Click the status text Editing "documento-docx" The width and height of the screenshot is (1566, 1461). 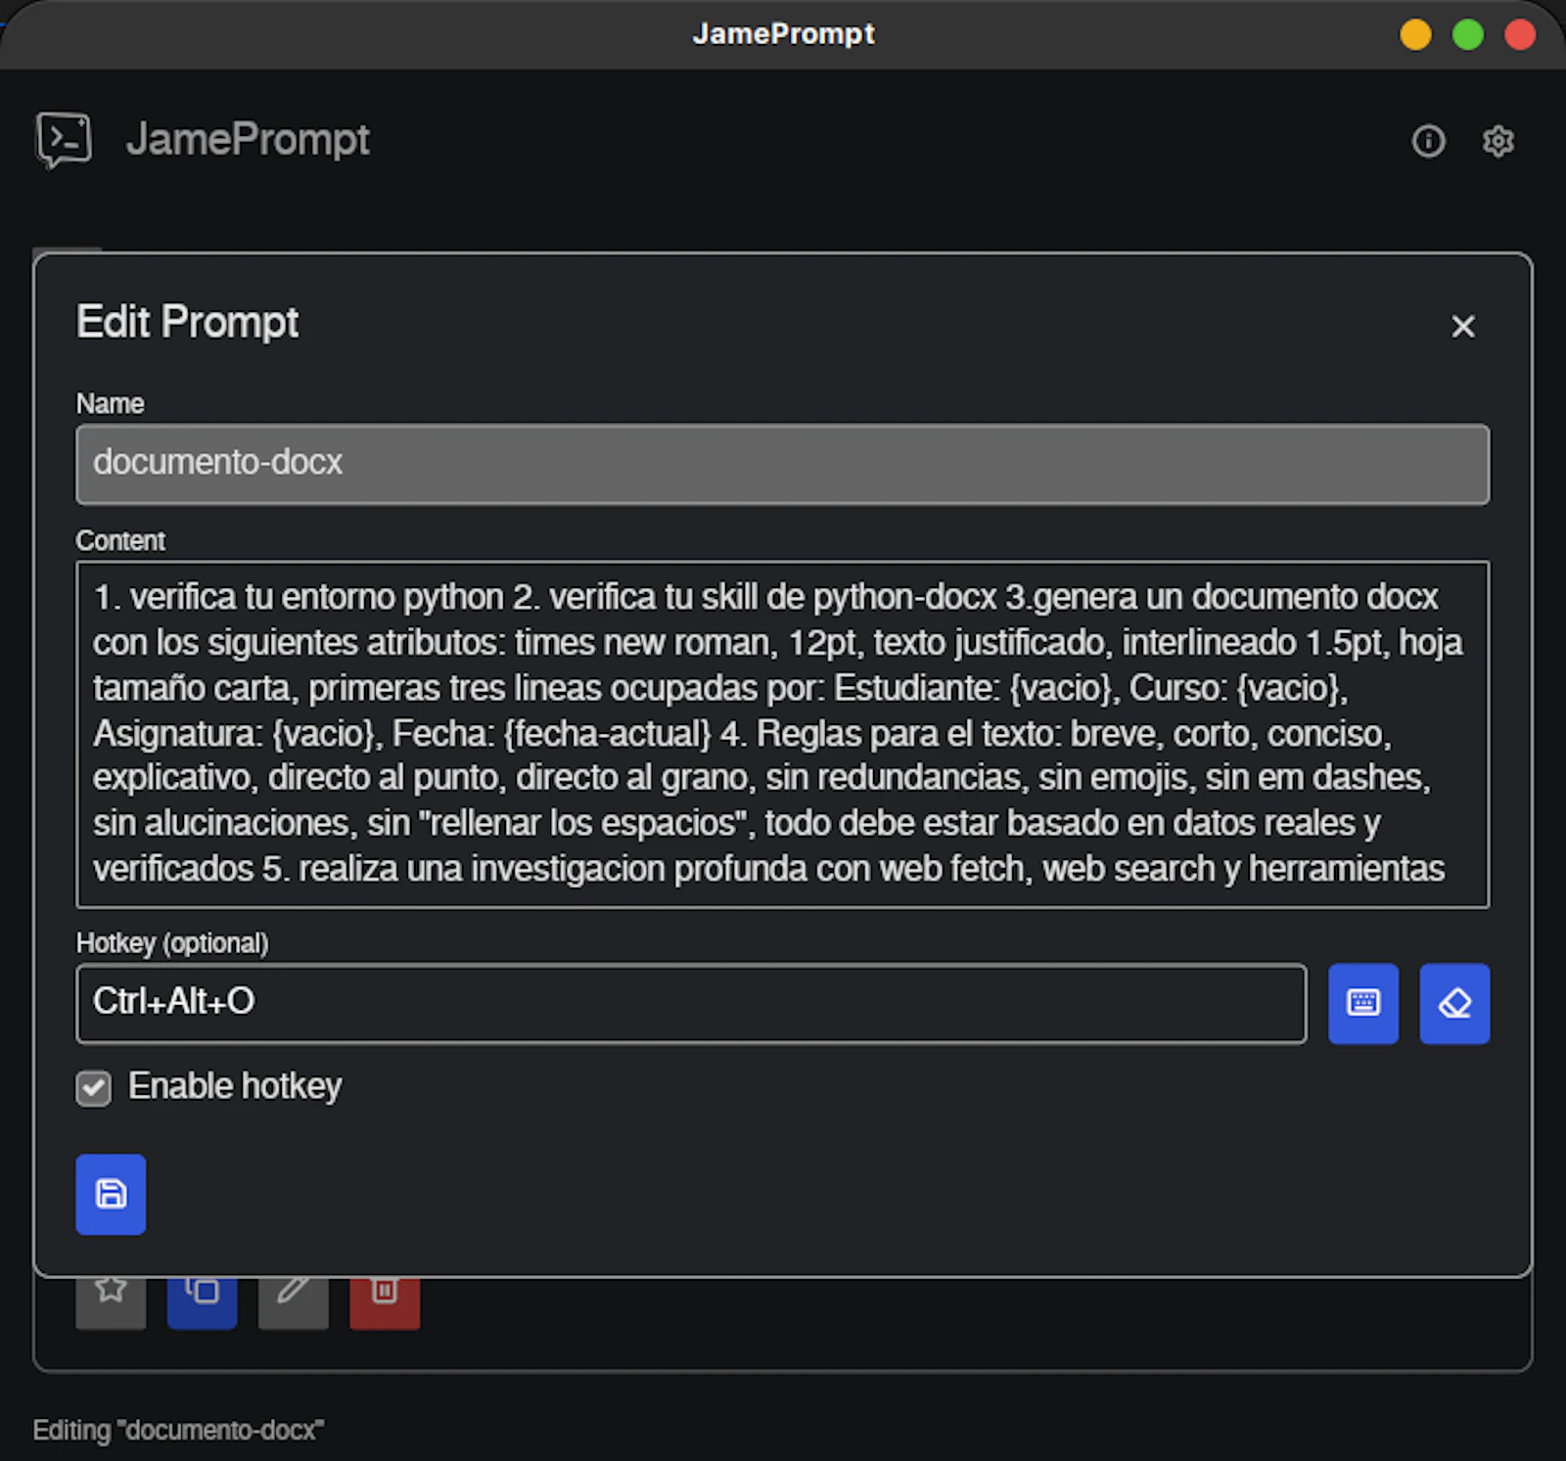pyautogui.click(x=178, y=1430)
